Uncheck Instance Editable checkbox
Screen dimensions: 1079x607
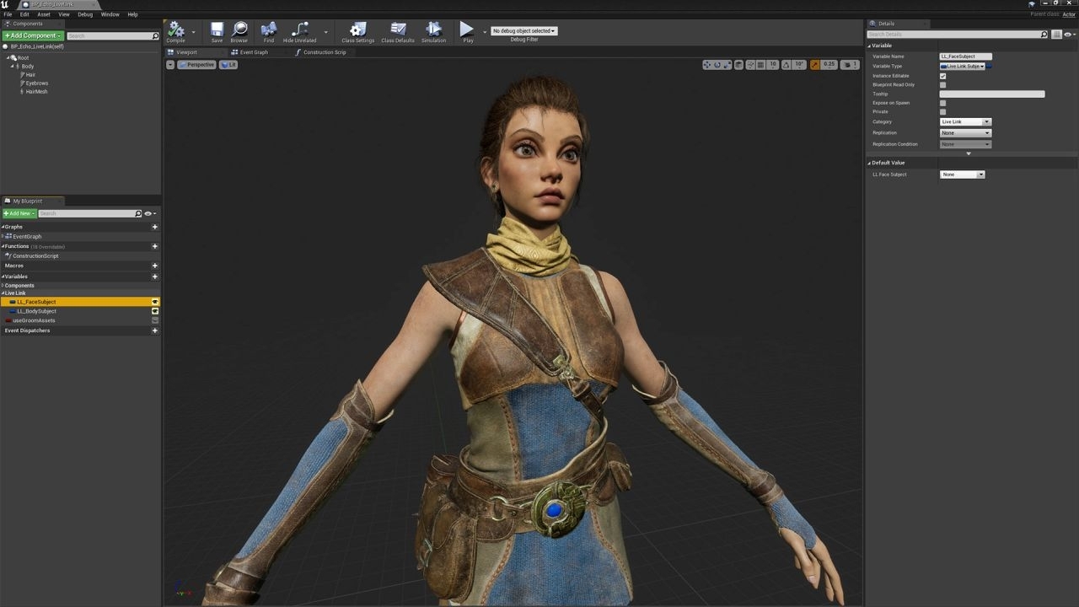[942, 76]
